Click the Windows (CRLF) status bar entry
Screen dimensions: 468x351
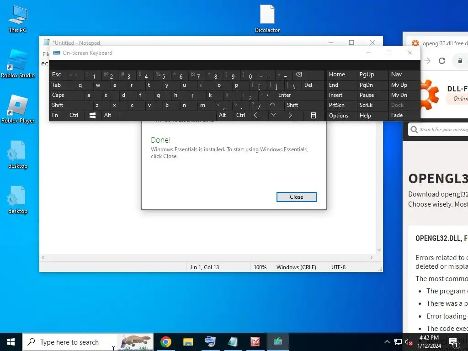(x=296, y=267)
